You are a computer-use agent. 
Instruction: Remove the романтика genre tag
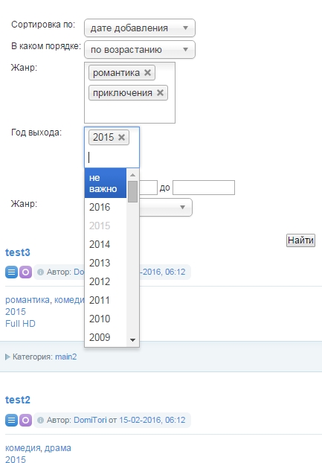tap(147, 73)
